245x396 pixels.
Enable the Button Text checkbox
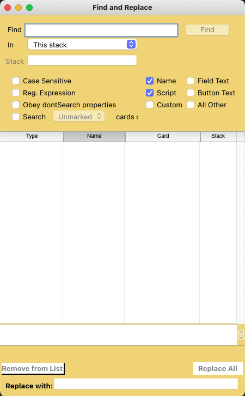click(x=191, y=93)
